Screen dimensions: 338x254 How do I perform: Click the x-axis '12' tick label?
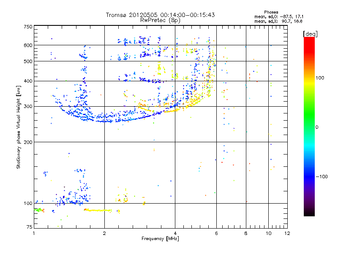tap(287, 233)
